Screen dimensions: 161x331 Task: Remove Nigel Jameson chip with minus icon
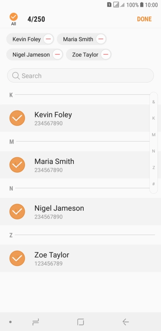[57, 55]
